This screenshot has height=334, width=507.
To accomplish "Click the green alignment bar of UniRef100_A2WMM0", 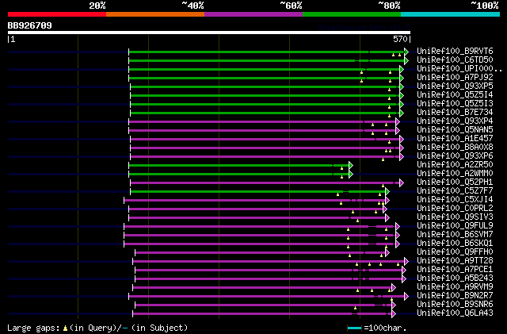I will pyautogui.click(x=238, y=175).
